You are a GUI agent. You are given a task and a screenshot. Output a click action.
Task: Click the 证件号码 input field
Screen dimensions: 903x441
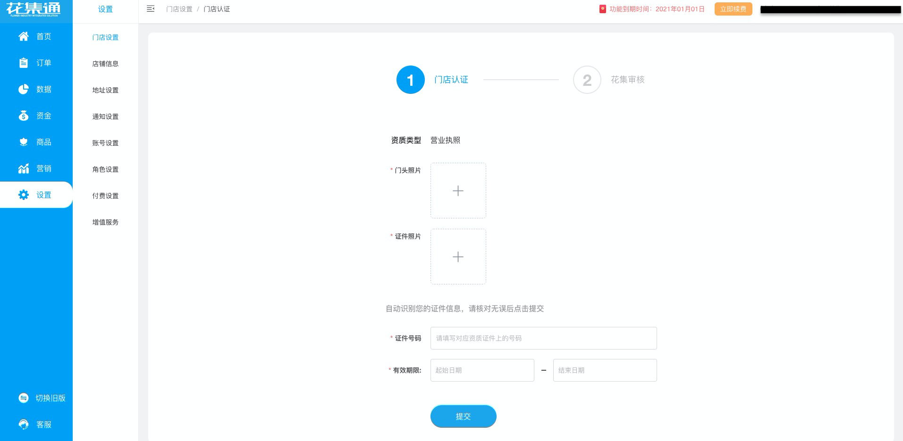[x=543, y=338]
